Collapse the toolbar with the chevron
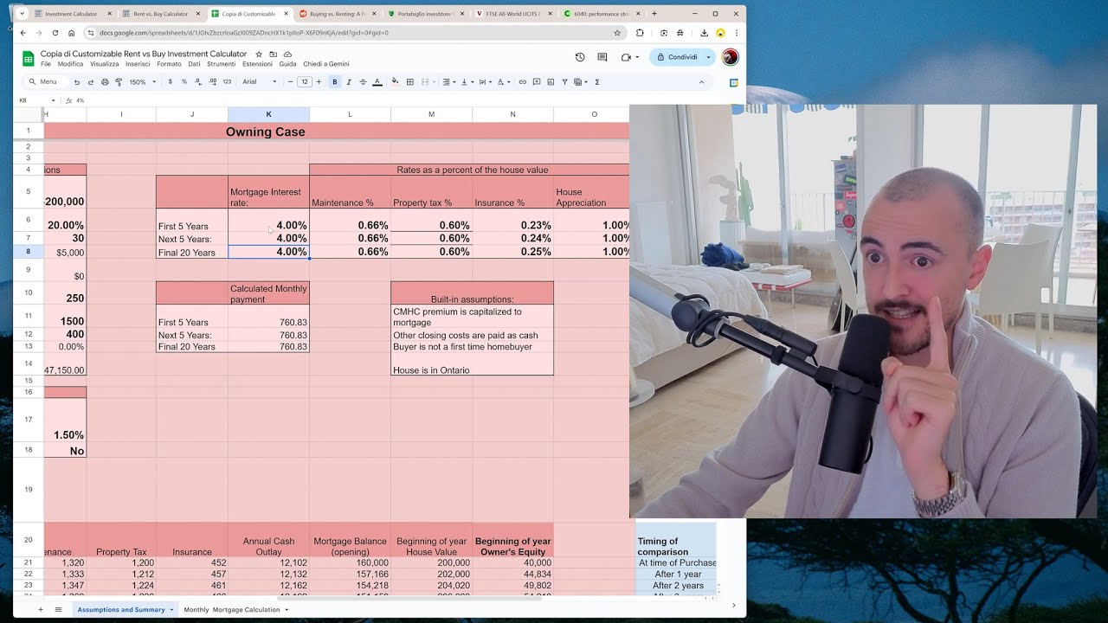 click(x=701, y=82)
